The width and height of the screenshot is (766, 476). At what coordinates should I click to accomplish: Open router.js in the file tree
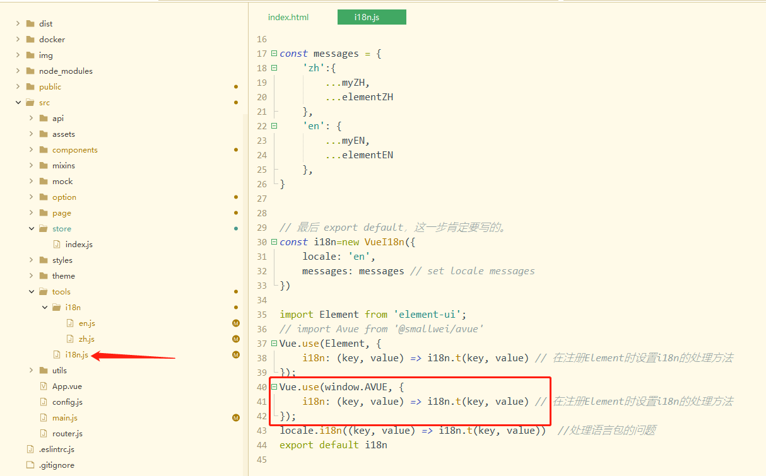(67, 433)
